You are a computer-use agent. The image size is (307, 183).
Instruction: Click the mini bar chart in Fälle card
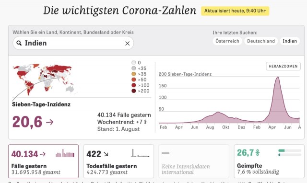pos(65,153)
